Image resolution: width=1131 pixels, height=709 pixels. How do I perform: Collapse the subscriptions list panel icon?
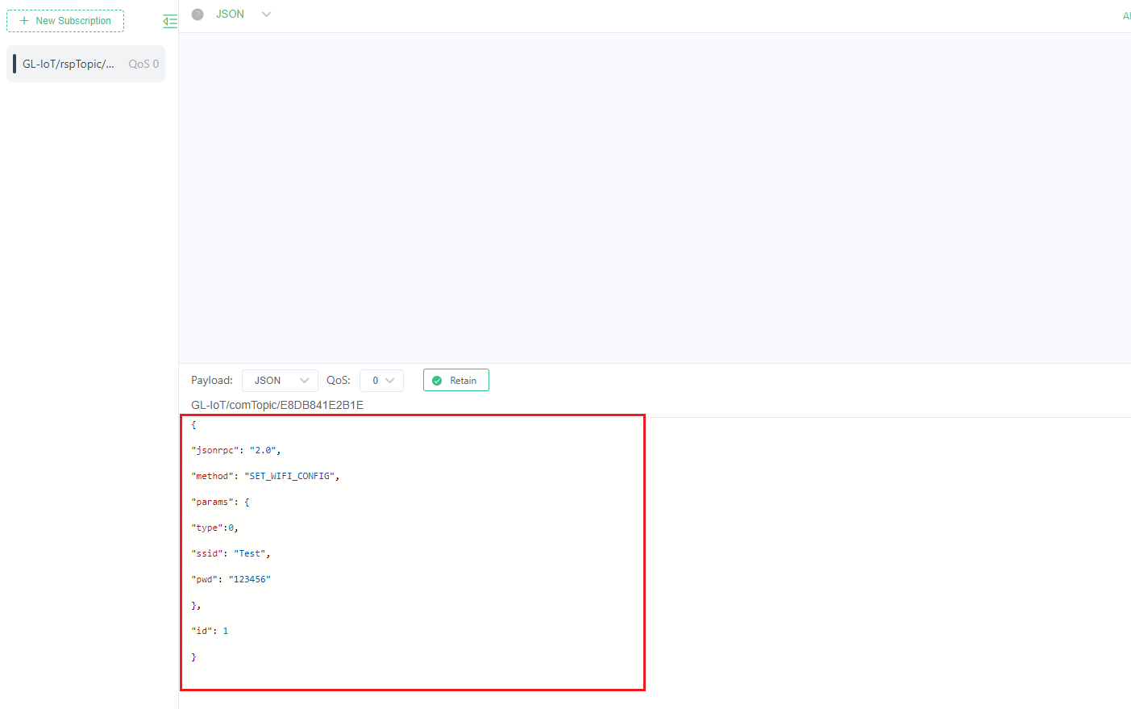click(x=169, y=21)
